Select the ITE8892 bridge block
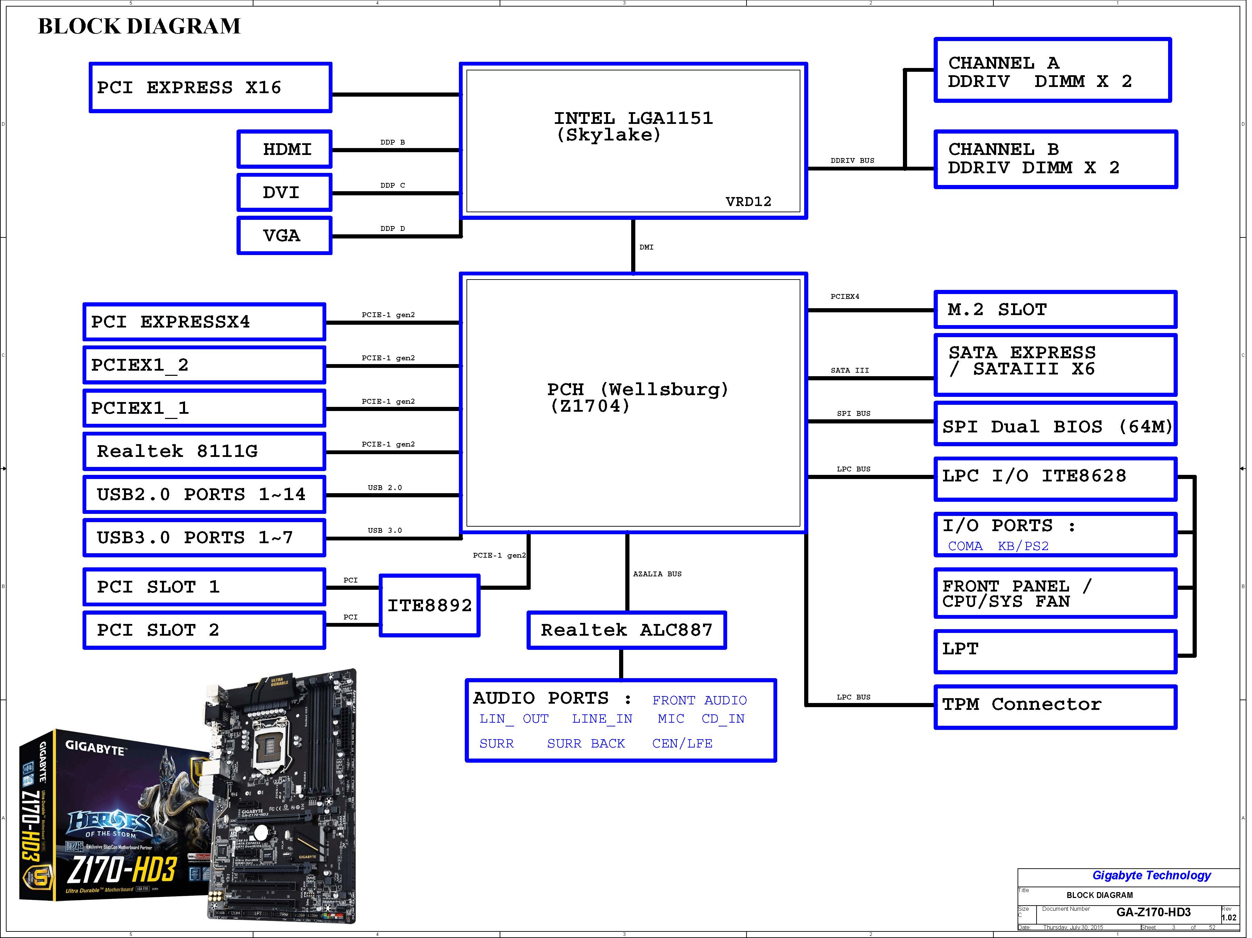Viewport: 1252px width, 938px height. click(x=429, y=605)
